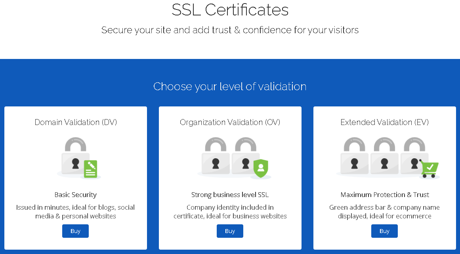The image size is (460, 254).
Task: Click the green shopping cart badge
Action: (429, 169)
